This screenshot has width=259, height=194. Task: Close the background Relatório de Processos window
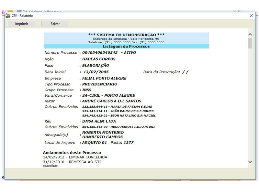coord(234,11)
